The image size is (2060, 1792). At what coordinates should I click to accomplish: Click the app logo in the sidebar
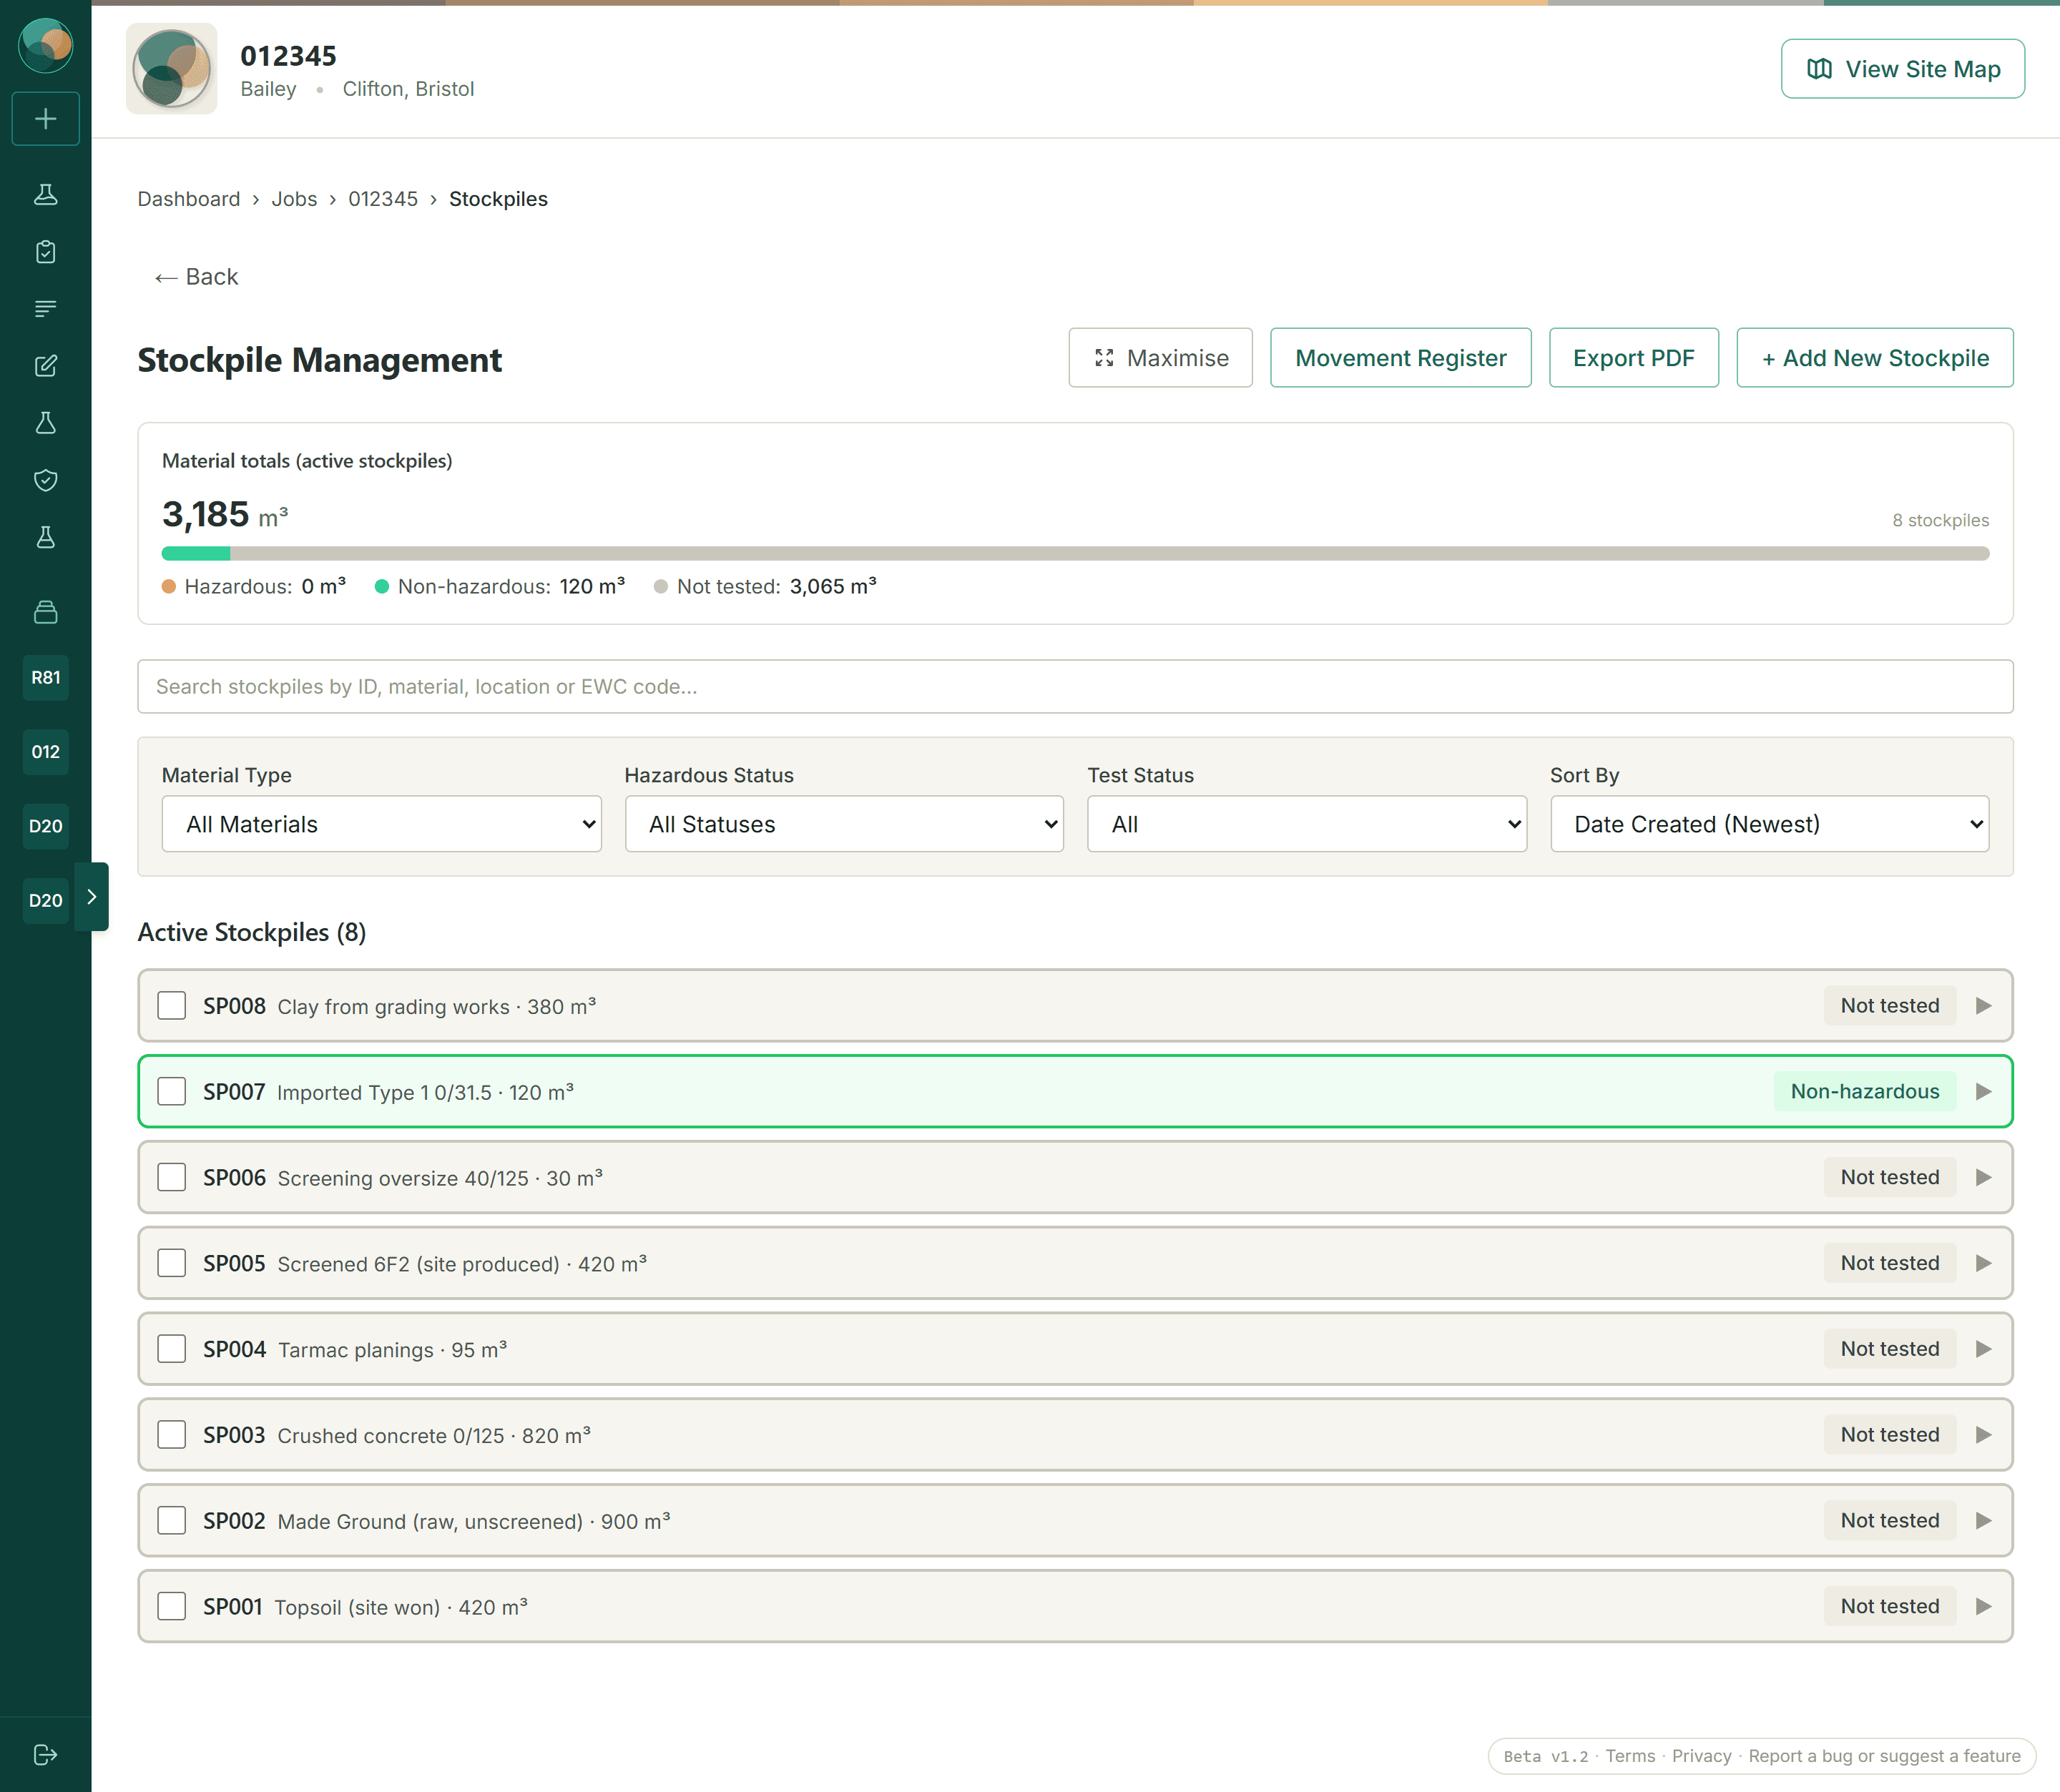[x=45, y=45]
